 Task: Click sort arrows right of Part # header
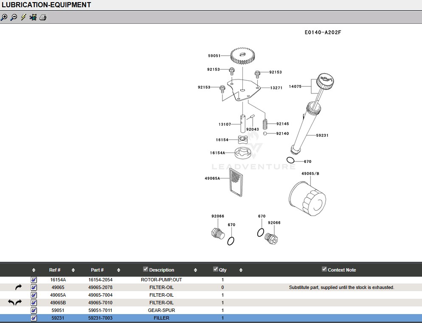(118, 270)
